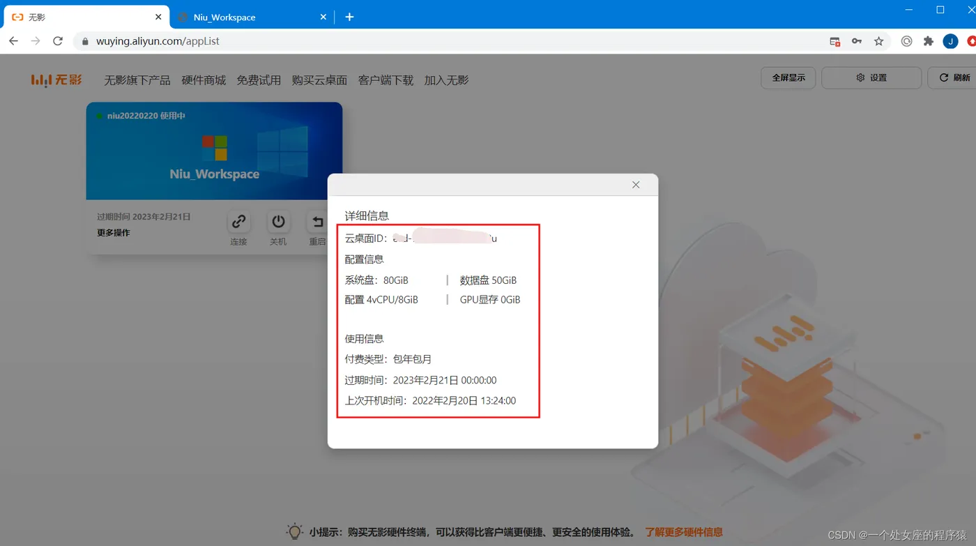
Task: Click the gear icon in 设置
Action: [860, 77]
